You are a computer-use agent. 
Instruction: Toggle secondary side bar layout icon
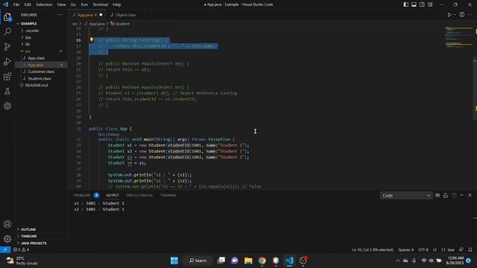(x=422, y=4)
